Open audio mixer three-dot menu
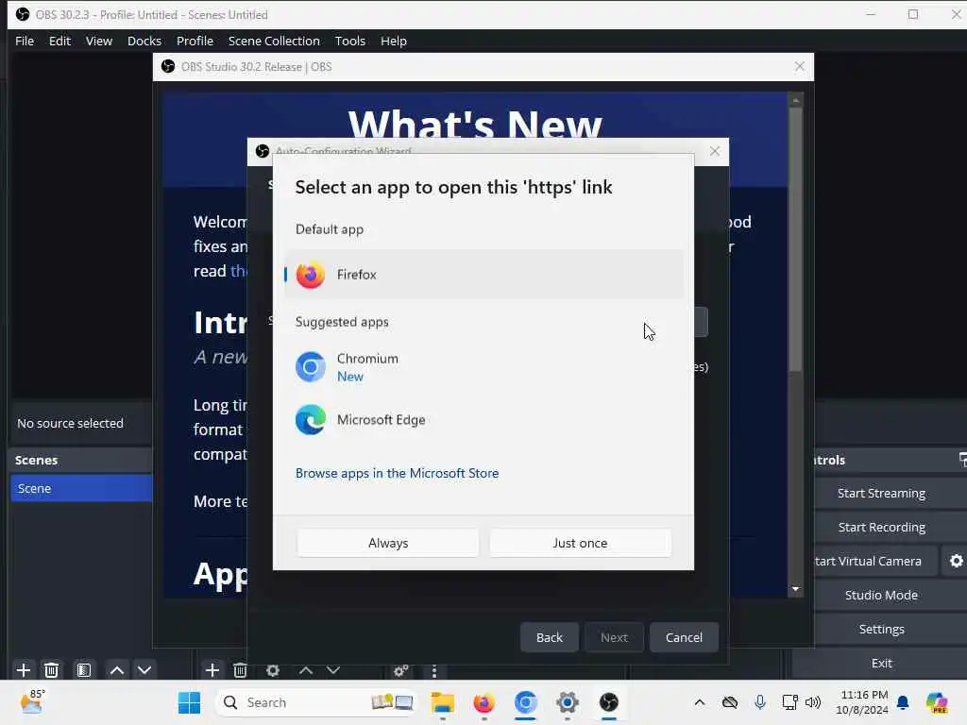The width and height of the screenshot is (967, 725). [434, 670]
